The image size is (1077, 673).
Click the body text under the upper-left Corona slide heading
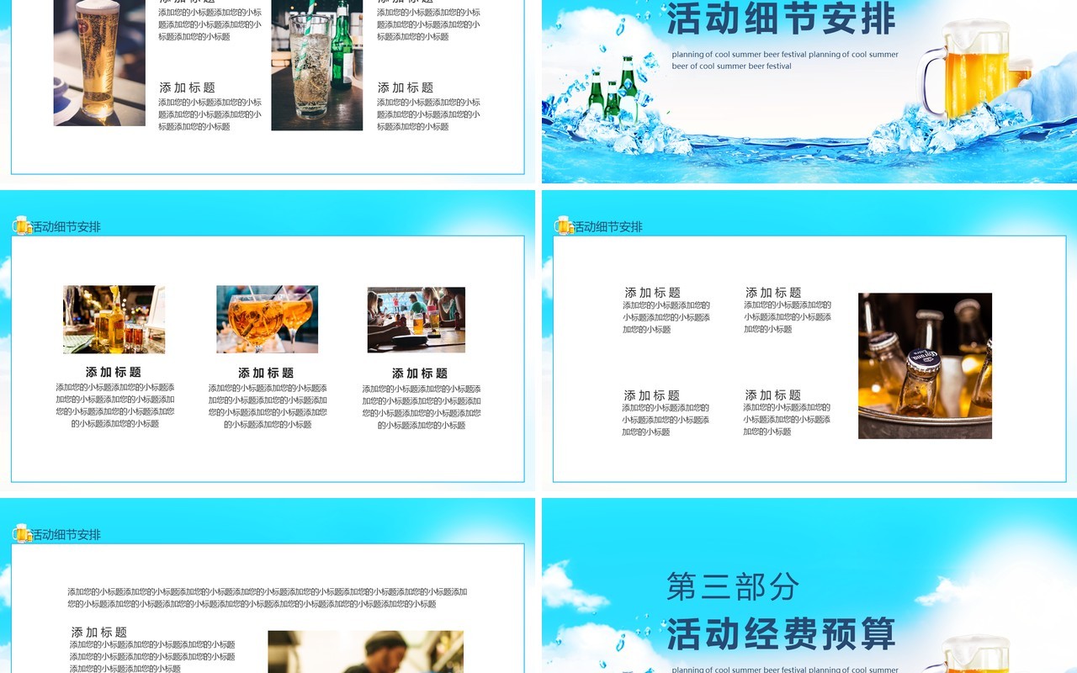pos(666,317)
